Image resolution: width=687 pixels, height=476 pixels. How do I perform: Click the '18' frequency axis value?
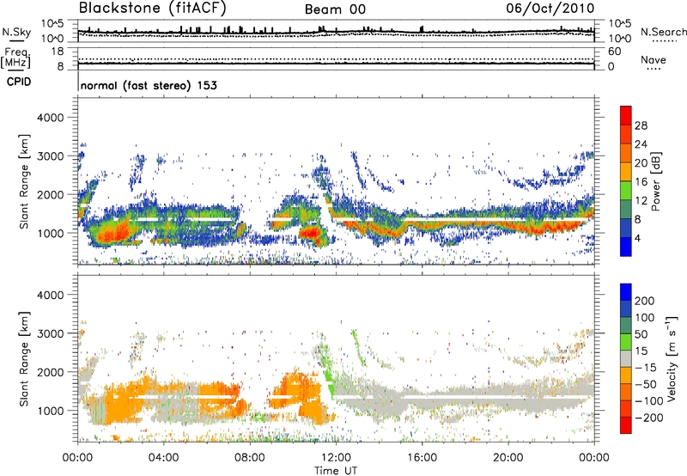click(58, 52)
